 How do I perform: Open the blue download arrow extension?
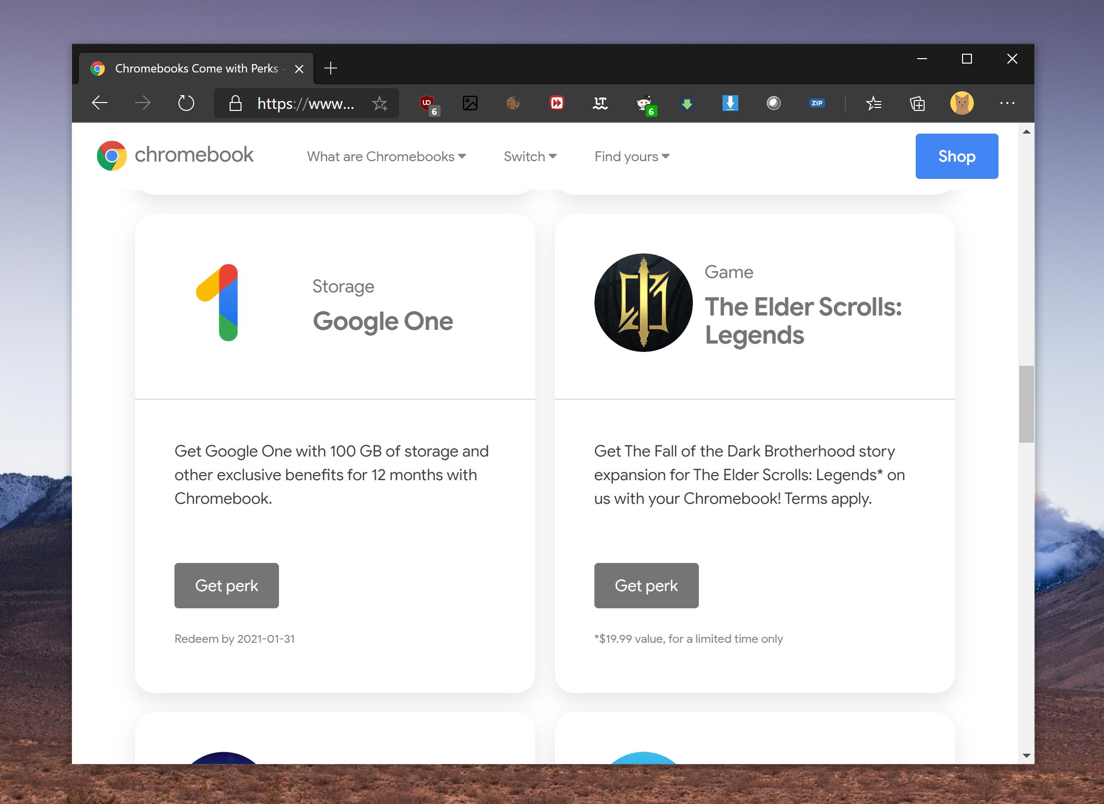pyautogui.click(x=730, y=103)
